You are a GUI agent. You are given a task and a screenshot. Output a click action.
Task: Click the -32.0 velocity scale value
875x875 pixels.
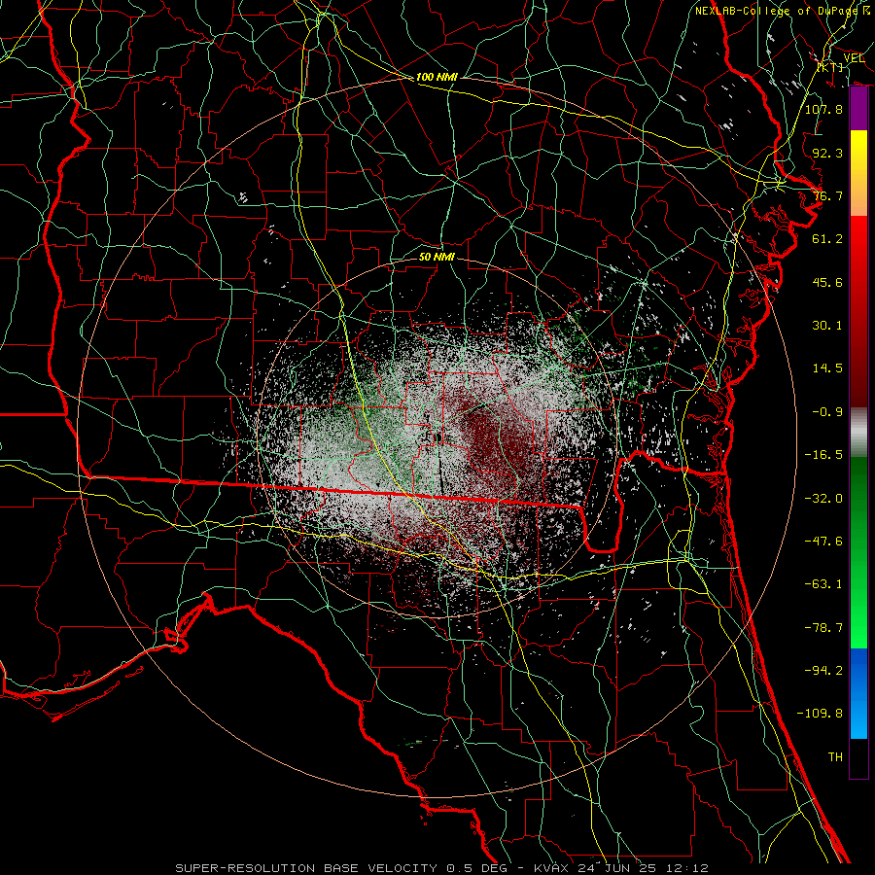(x=823, y=499)
